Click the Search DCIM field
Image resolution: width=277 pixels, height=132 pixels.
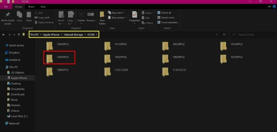[x=252, y=34]
